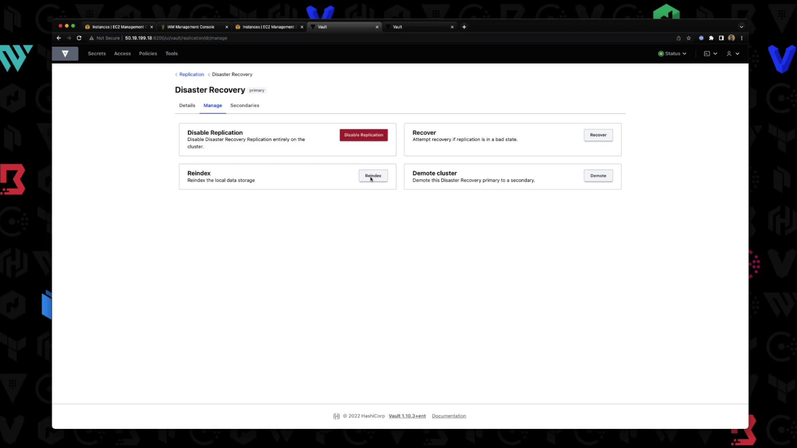Click the share page icon in address bar
797x448 pixels.
pos(678,38)
